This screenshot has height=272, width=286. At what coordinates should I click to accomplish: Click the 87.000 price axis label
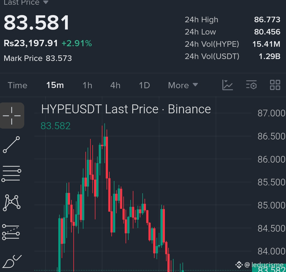(271, 113)
